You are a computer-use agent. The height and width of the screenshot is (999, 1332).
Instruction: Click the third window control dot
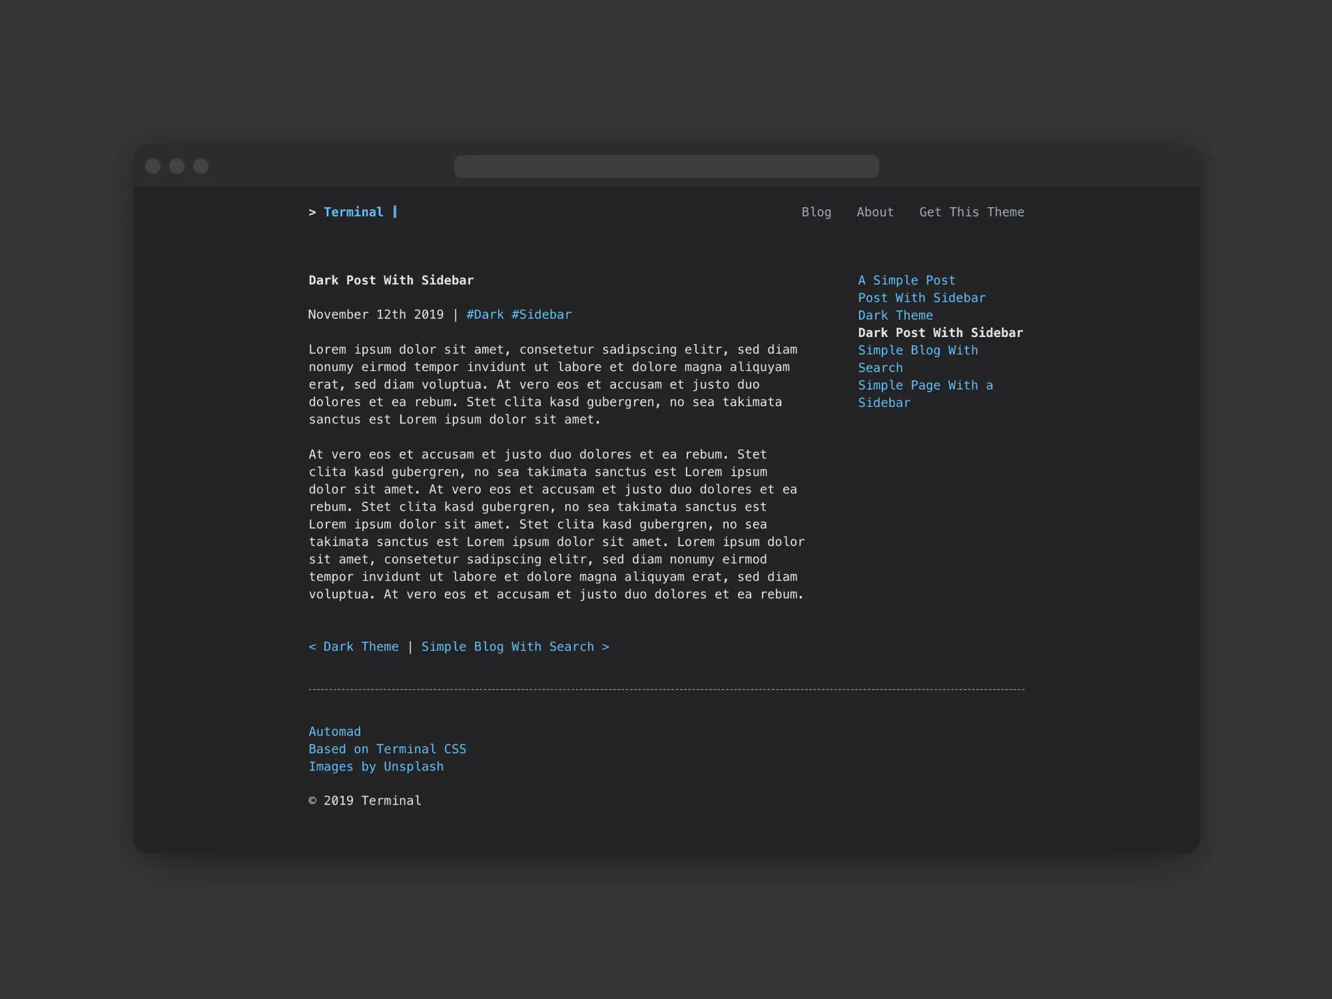200,166
